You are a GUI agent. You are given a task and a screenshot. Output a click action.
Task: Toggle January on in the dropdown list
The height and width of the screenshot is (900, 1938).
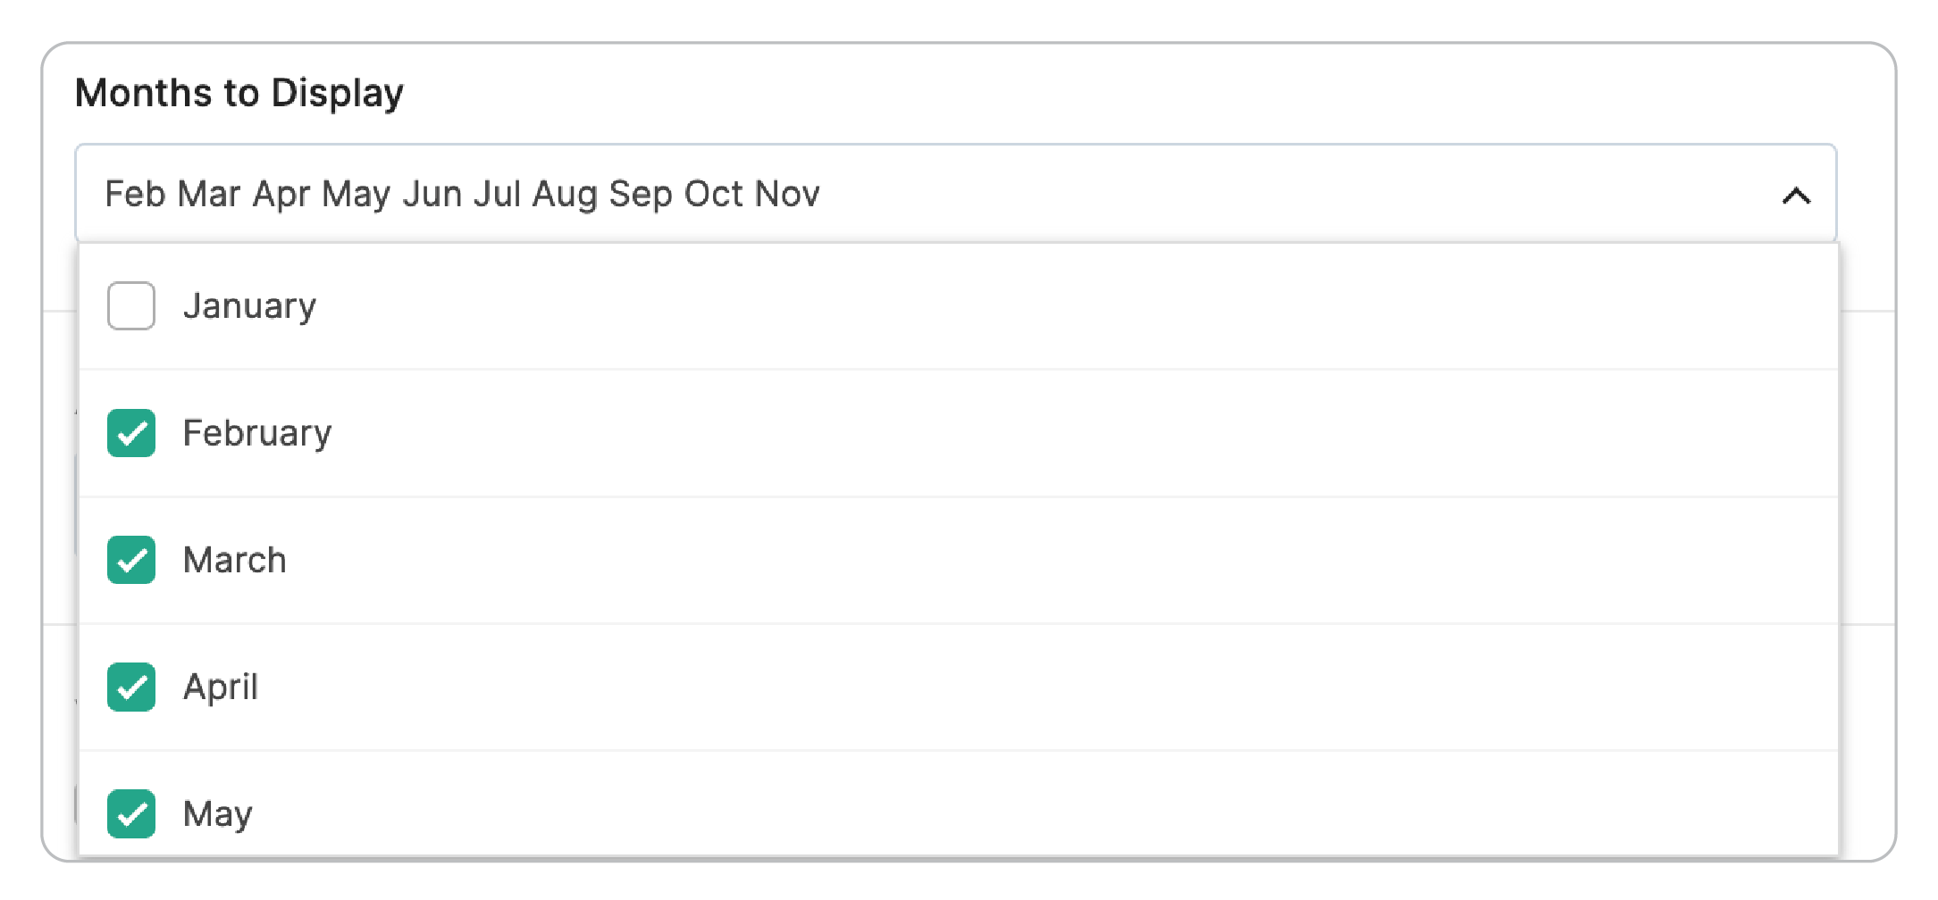coord(130,305)
